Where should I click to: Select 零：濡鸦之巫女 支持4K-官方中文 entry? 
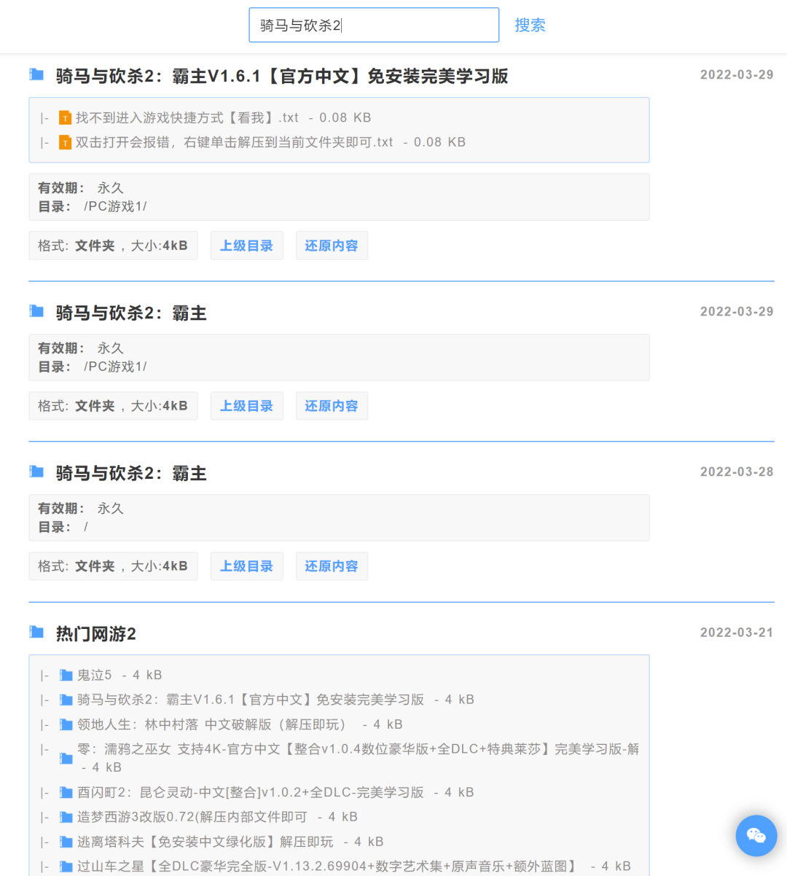(x=358, y=749)
